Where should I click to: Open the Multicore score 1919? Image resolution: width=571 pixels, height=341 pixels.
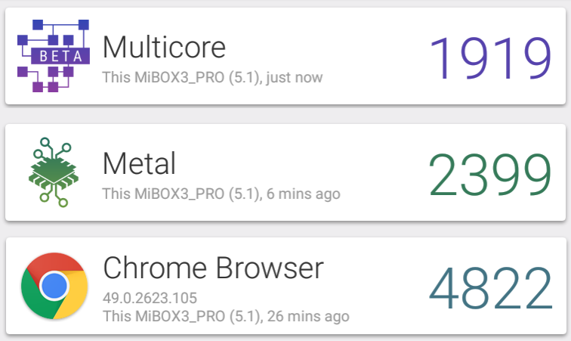tap(490, 57)
